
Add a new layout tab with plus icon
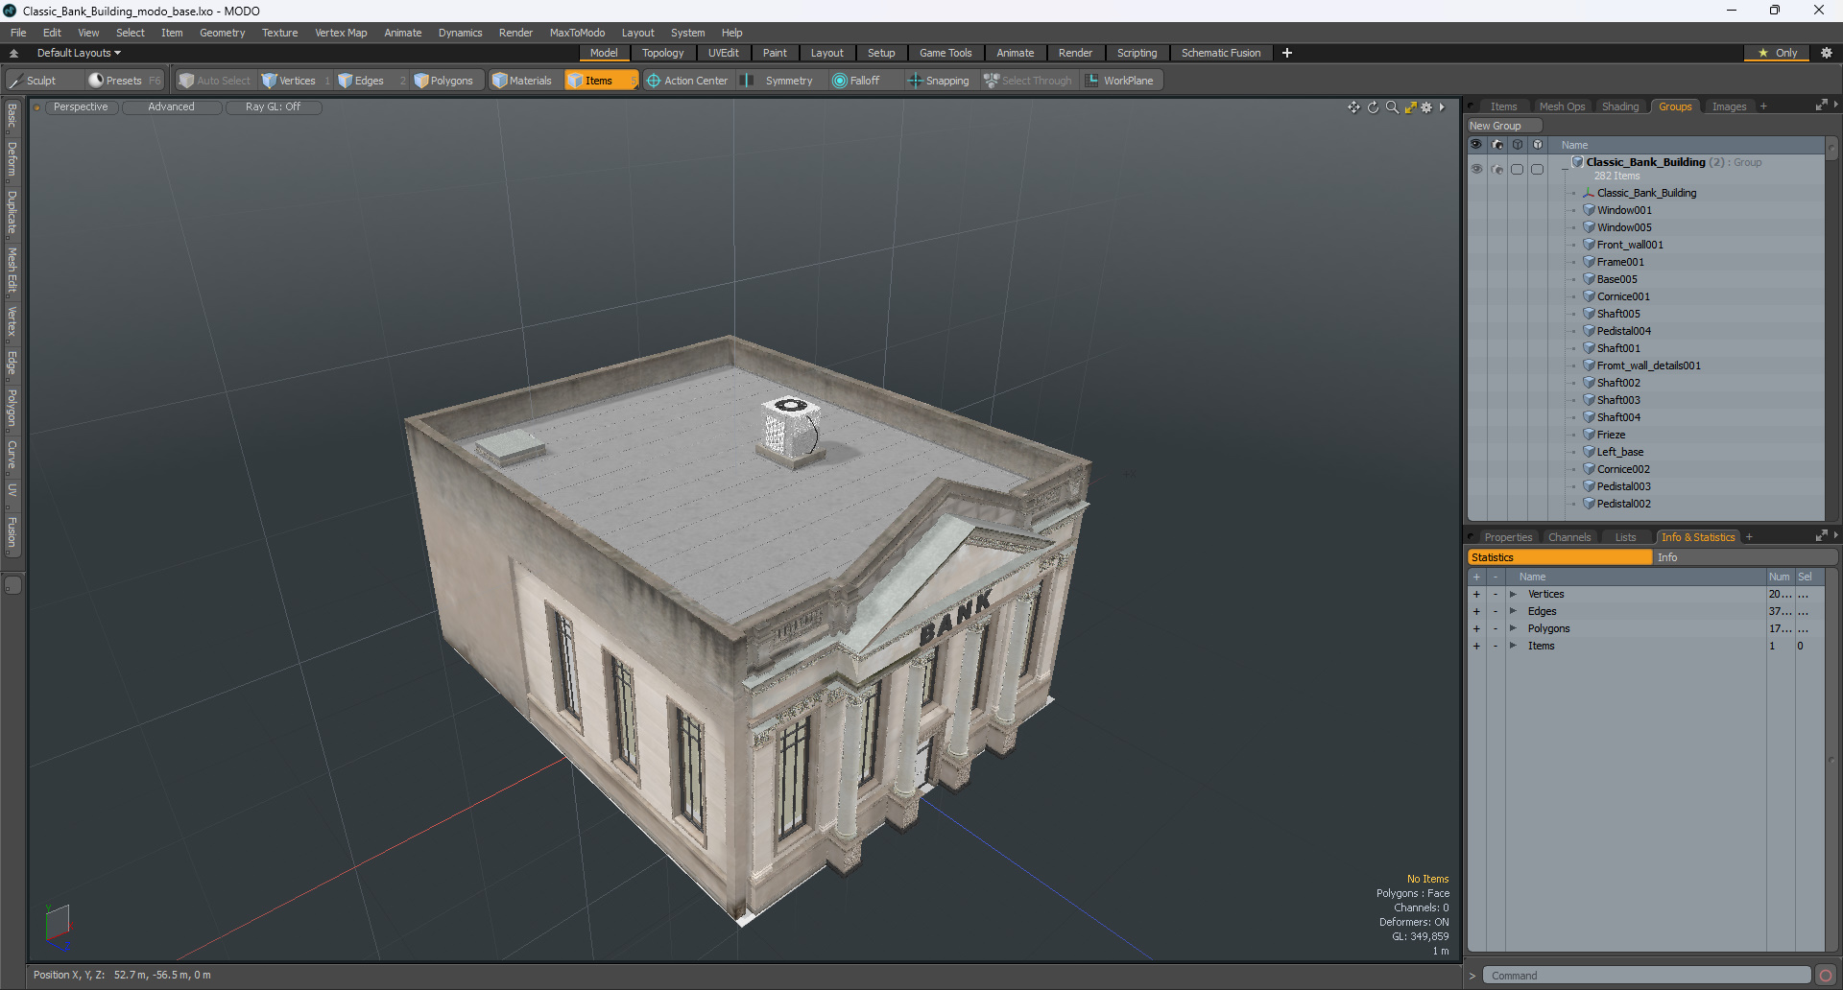tap(1287, 53)
